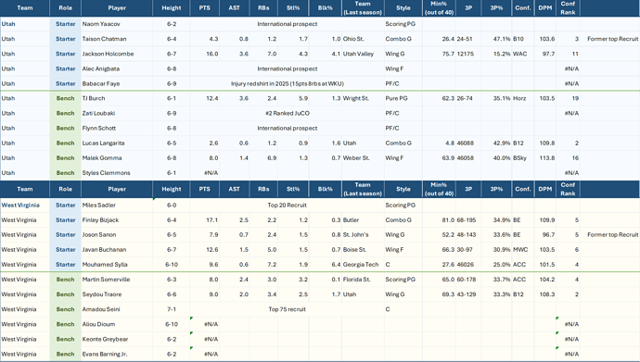
Task: Click "Former top Recruit" in Taison Chatman row
Action: click(612, 39)
